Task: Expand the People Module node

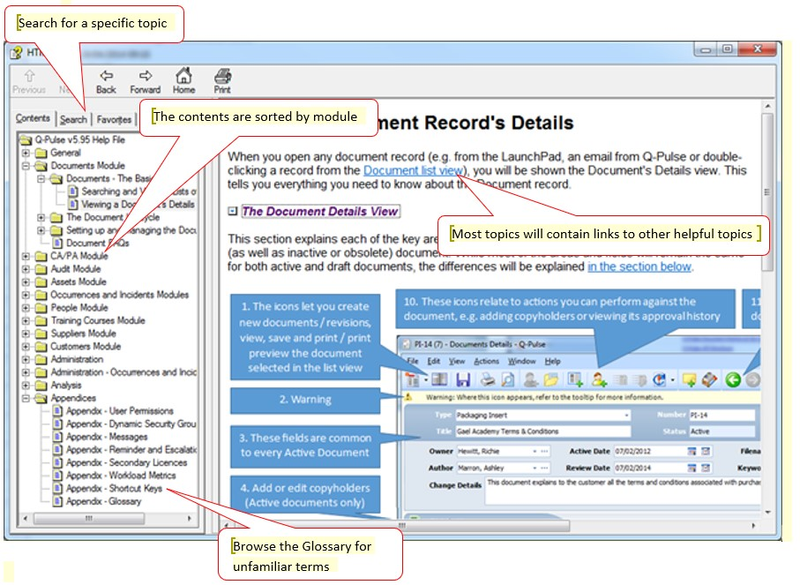Action: click(26, 308)
